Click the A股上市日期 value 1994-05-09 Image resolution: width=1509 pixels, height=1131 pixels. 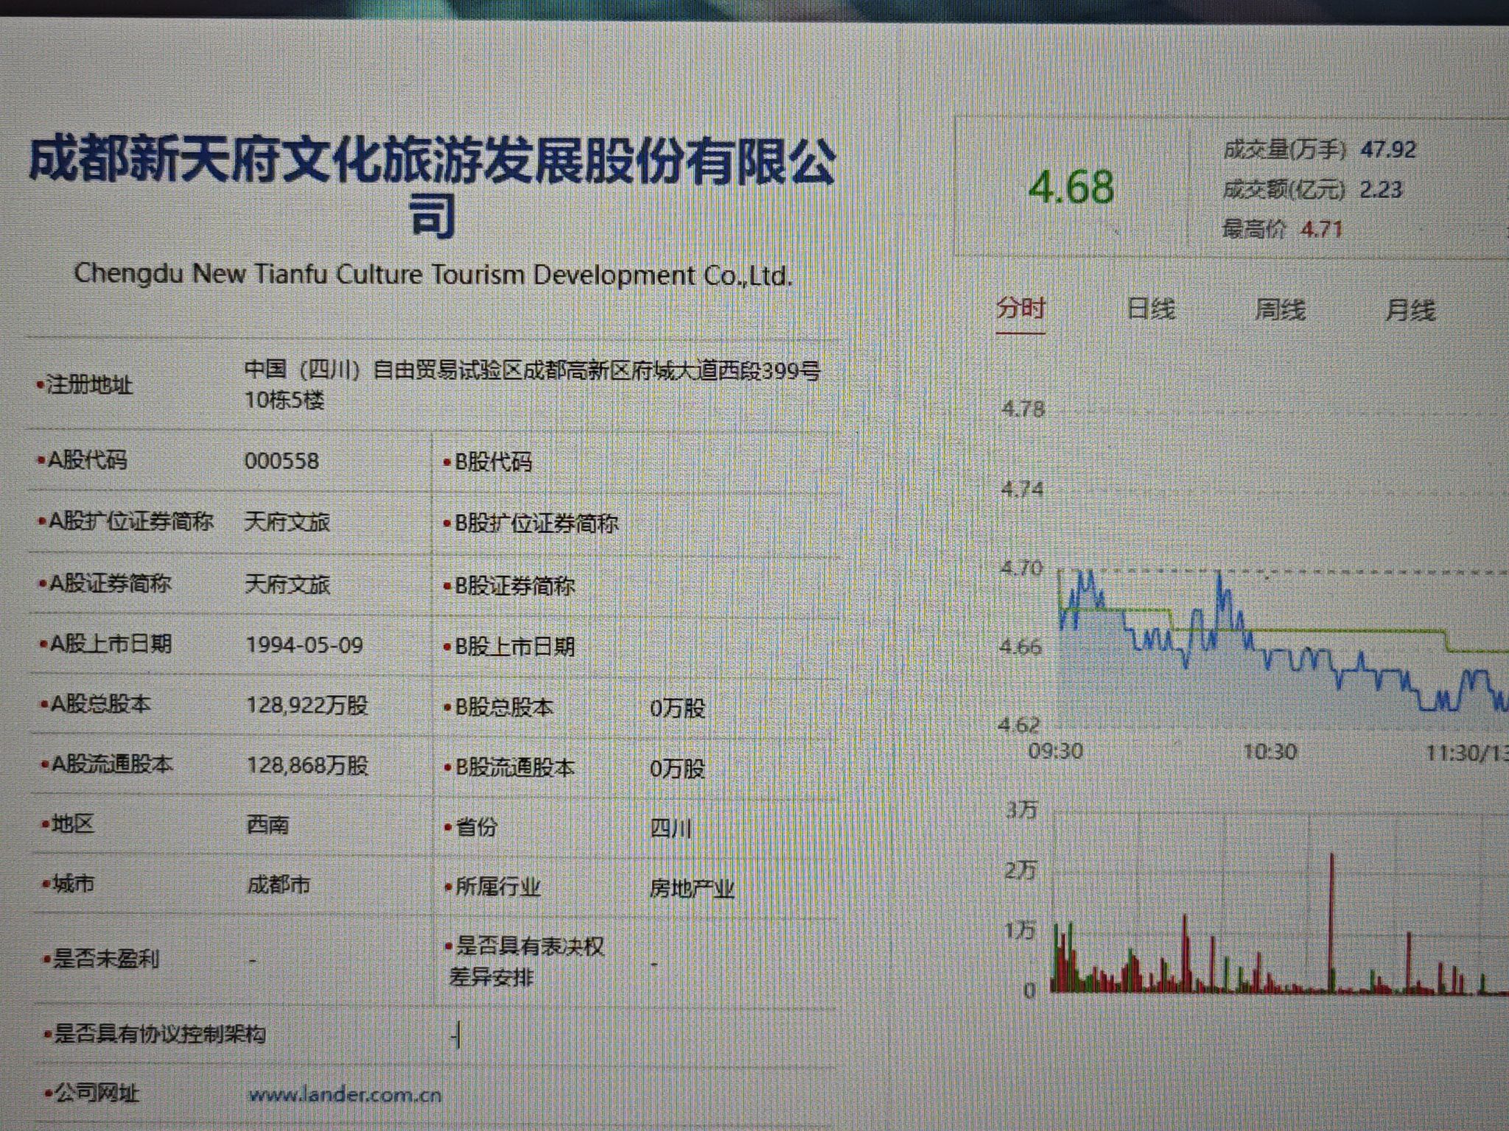pyautogui.click(x=304, y=645)
